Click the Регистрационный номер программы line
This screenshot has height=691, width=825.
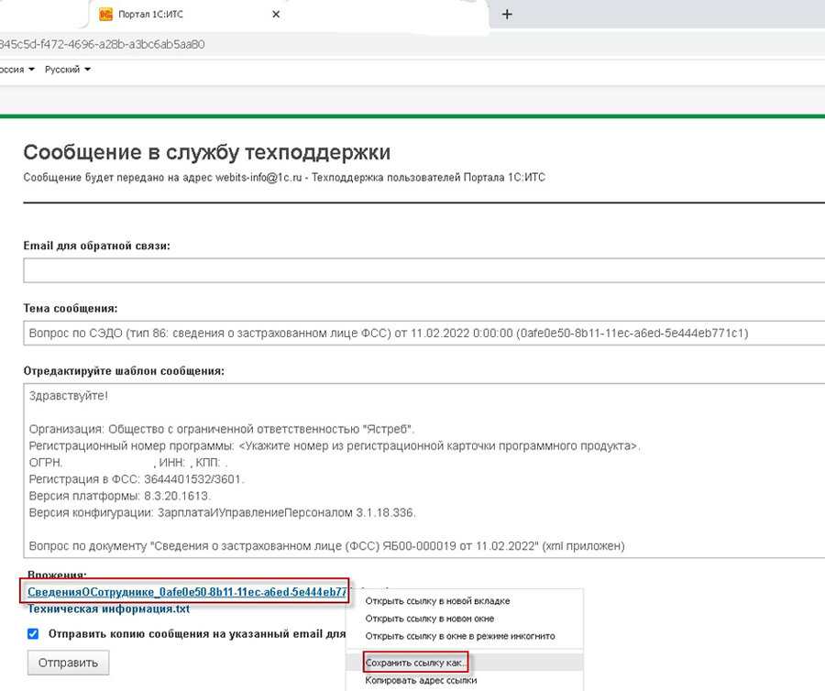pyautogui.click(x=335, y=446)
